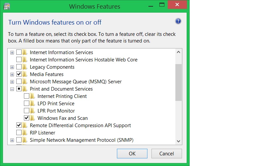Minimize the Windows Features window
This screenshot has height=166, width=272.
[151, 6]
